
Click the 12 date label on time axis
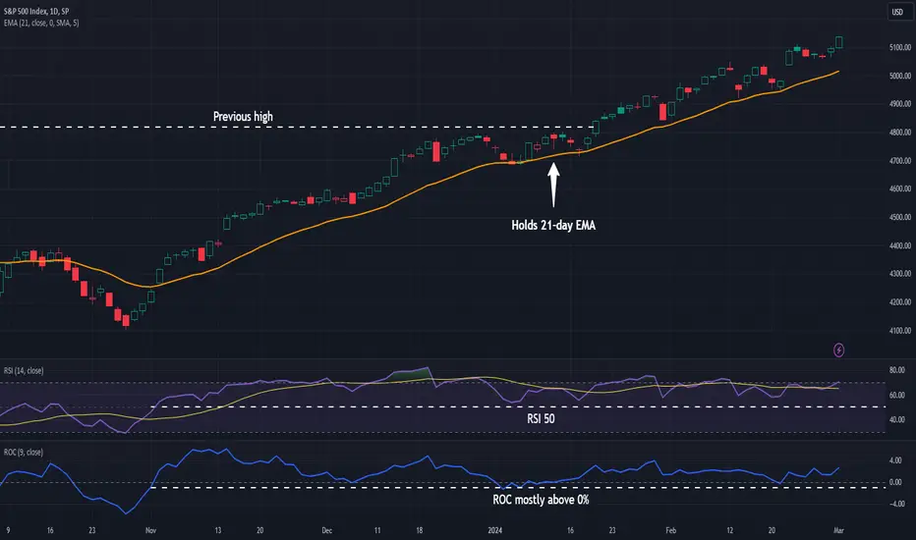pyautogui.click(x=730, y=530)
